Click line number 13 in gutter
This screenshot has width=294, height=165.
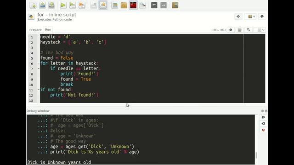tap(31, 101)
